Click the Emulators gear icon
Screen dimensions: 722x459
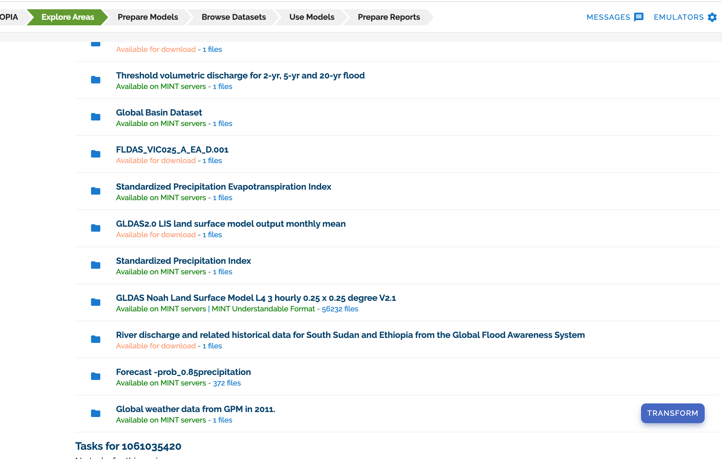[x=712, y=17]
